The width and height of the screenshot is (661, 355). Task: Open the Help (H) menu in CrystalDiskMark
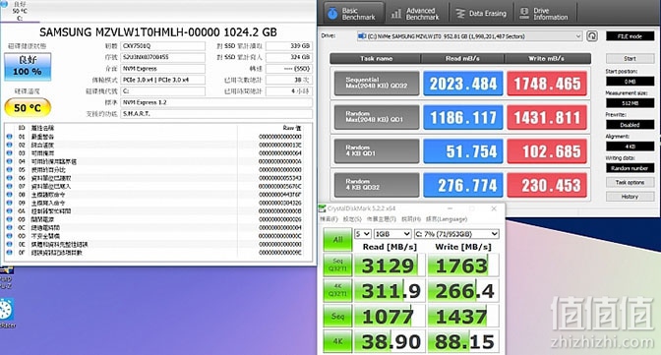tap(411, 219)
